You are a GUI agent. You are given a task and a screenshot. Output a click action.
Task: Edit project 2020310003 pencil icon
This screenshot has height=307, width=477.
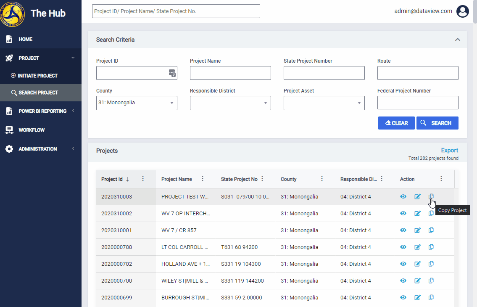tap(417, 196)
